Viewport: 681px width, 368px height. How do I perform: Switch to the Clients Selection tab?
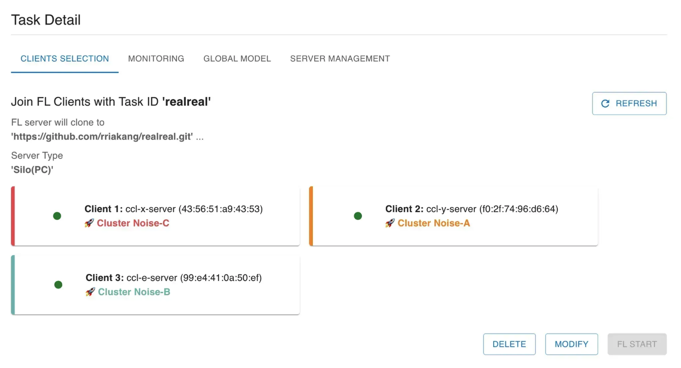65,58
